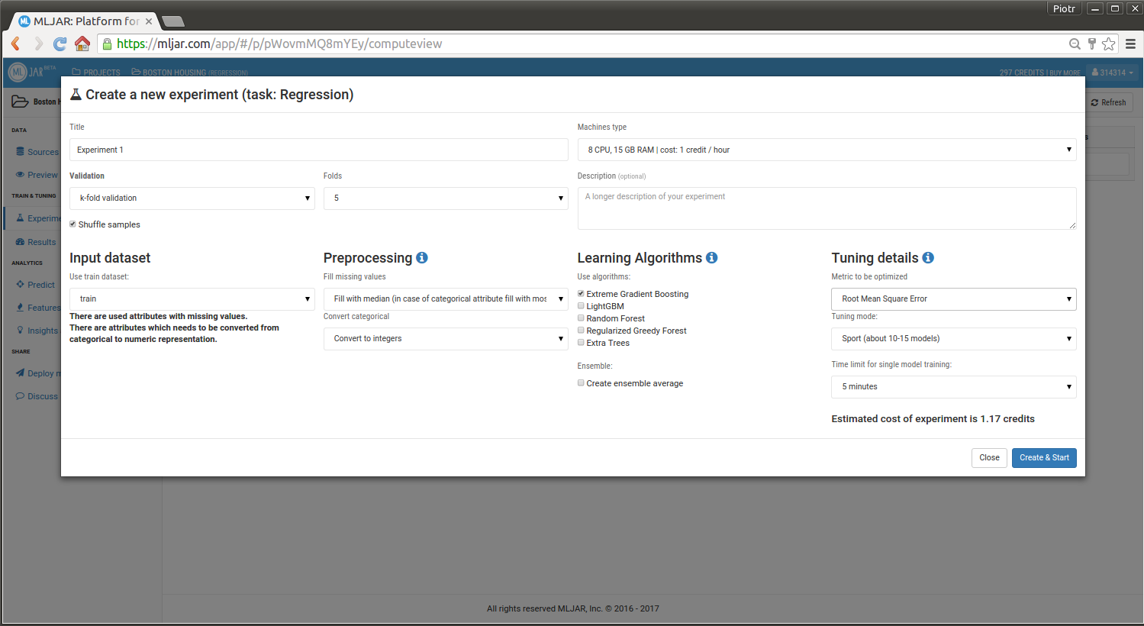Toggle the Shuffle samples checkbox

tap(73, 224)
